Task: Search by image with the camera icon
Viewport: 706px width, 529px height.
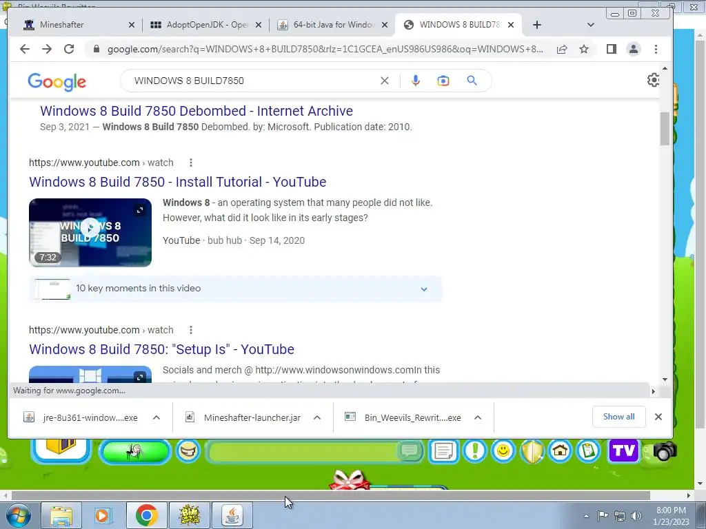Action: click(443, 81)
